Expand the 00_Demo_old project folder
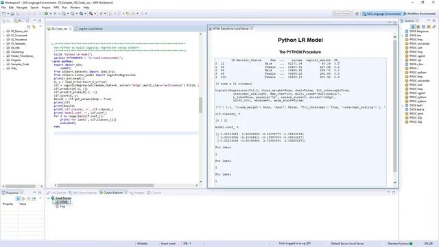 click(x=3, y=32)
